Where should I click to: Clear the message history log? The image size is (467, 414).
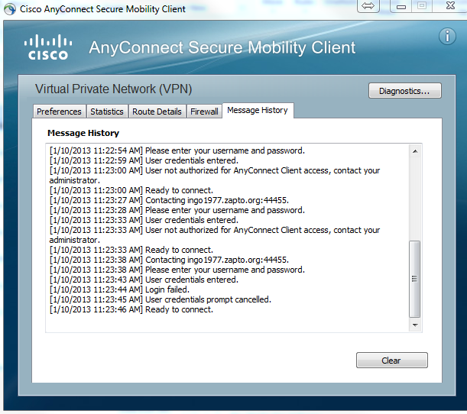(391, 361)
